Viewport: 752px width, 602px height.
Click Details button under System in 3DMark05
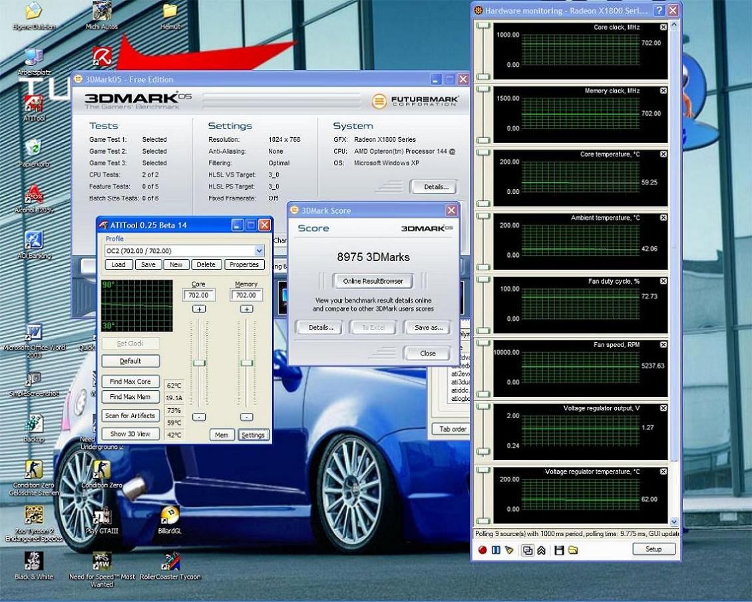click(435, 187)
